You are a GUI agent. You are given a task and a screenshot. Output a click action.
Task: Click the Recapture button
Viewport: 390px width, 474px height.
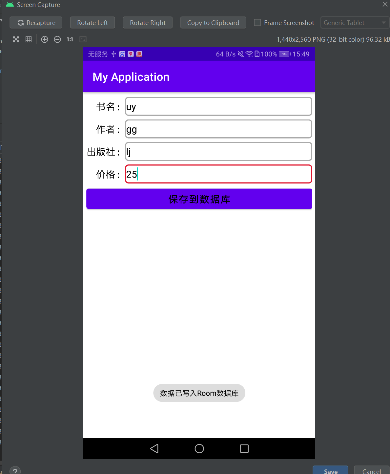tap(36, 23)
